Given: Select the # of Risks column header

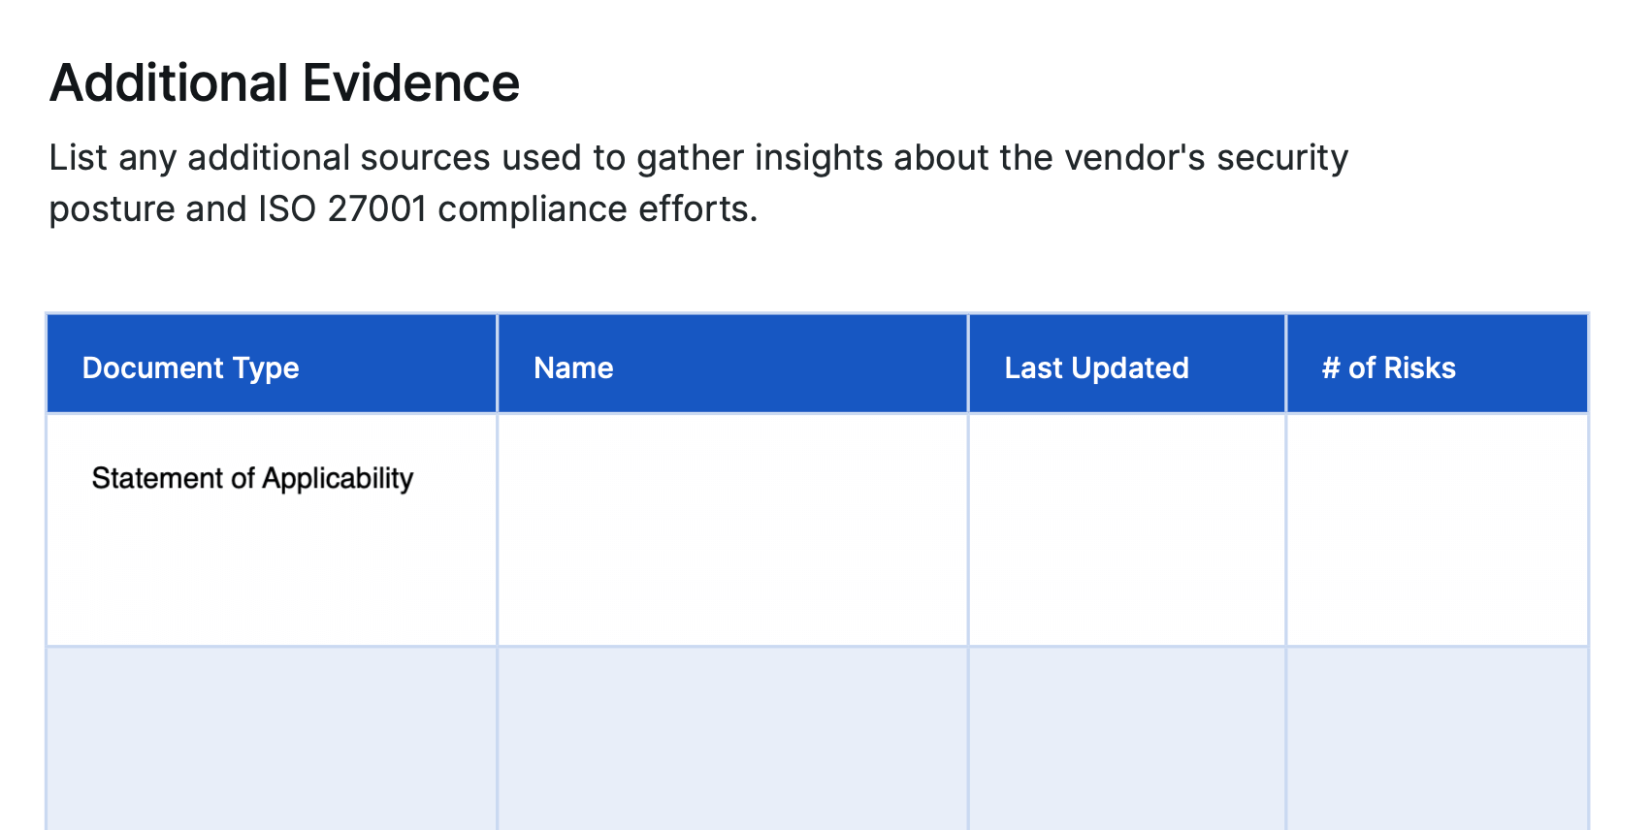Looking at the screenshot, I should click(x=1438, y=364).
